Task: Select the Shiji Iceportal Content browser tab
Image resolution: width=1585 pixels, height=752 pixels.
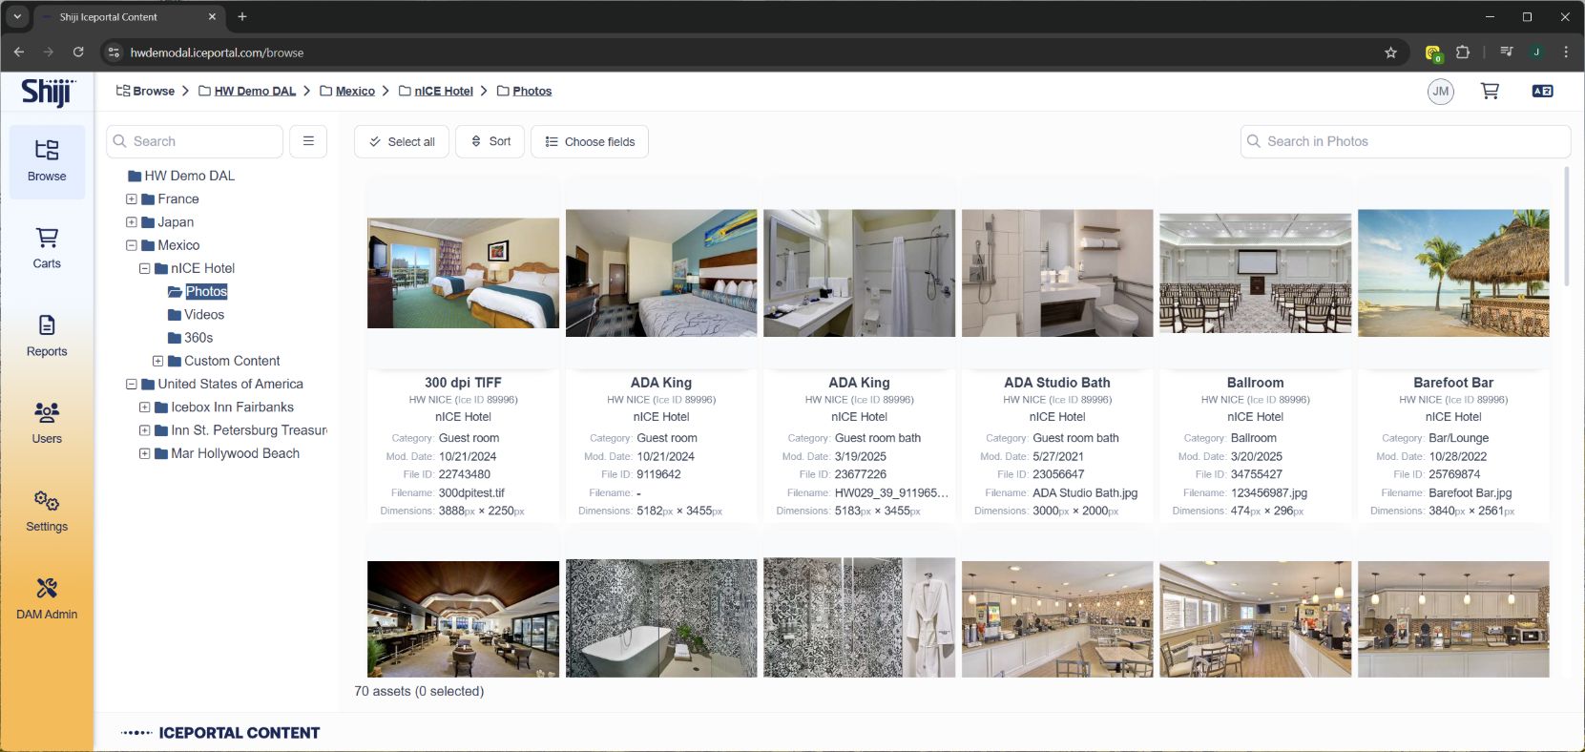Action: (x=129, y=16)
